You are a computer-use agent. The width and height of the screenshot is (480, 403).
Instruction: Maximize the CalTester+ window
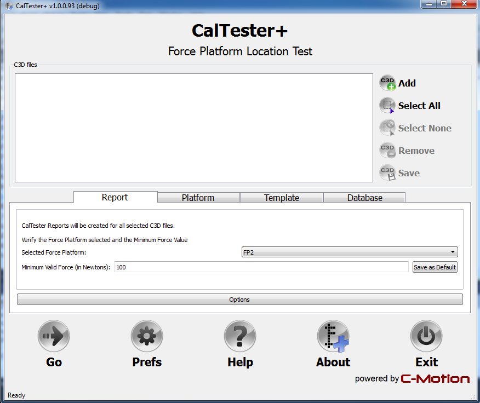[444, 4]
